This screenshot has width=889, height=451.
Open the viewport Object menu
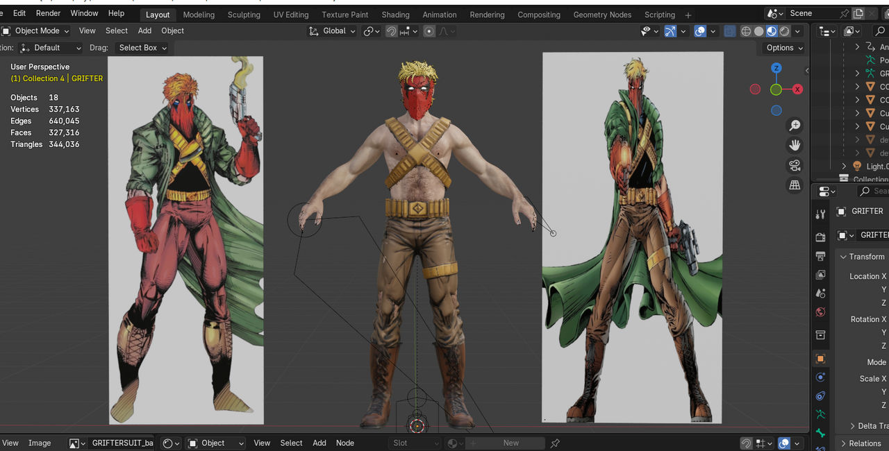click(172, 31)
